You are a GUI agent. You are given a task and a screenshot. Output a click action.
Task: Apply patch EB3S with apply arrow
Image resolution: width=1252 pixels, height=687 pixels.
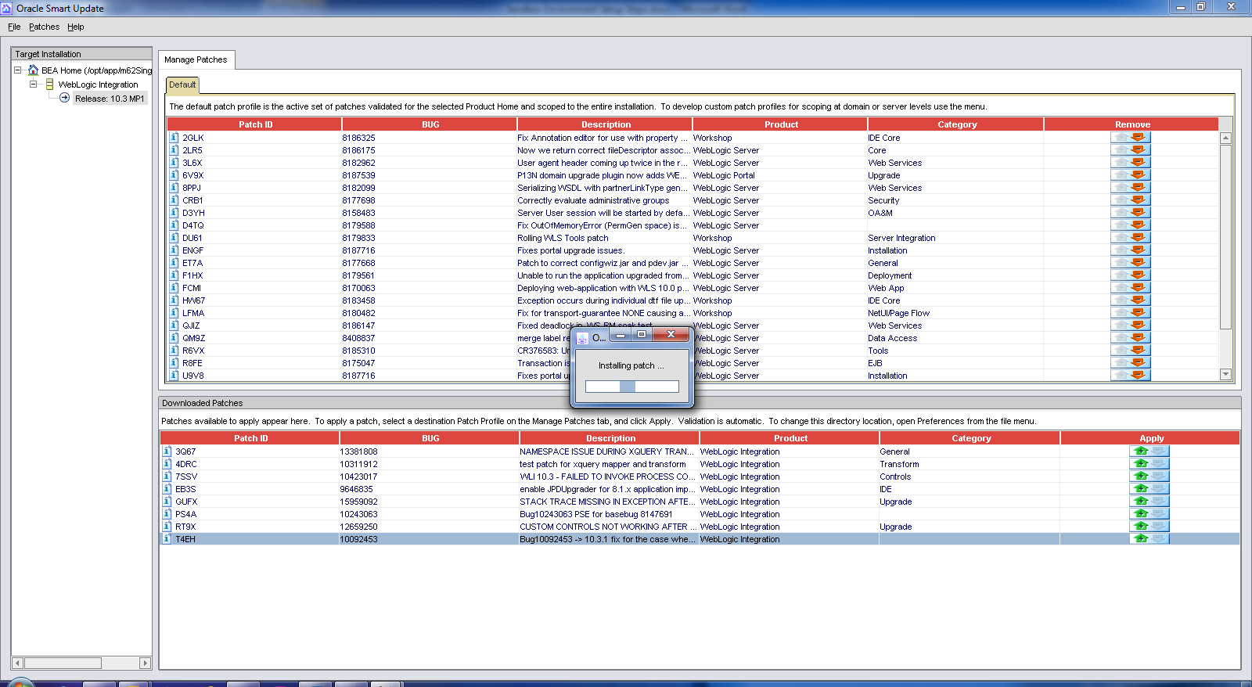click(x=1141, y=489)
